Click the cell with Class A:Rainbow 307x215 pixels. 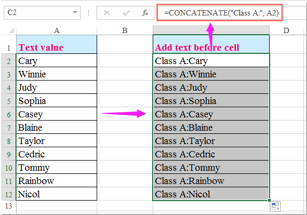click(211, 180)
